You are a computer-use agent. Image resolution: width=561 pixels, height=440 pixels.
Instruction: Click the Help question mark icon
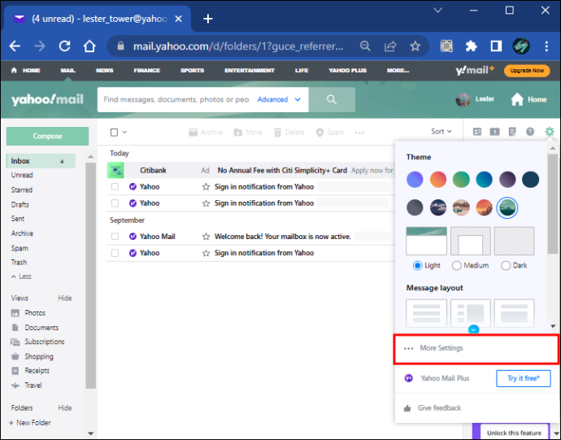pyautogui.click(x=530, y=132)
